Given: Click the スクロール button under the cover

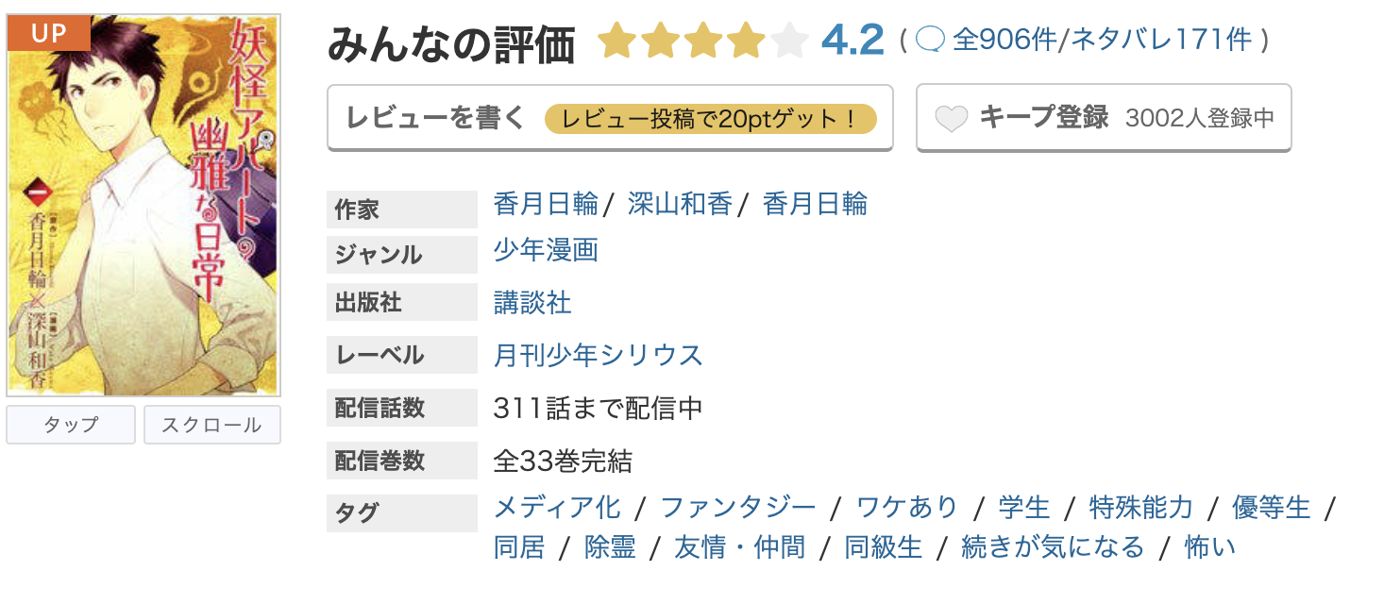Looking at the screenshot, I should [211, 425].
